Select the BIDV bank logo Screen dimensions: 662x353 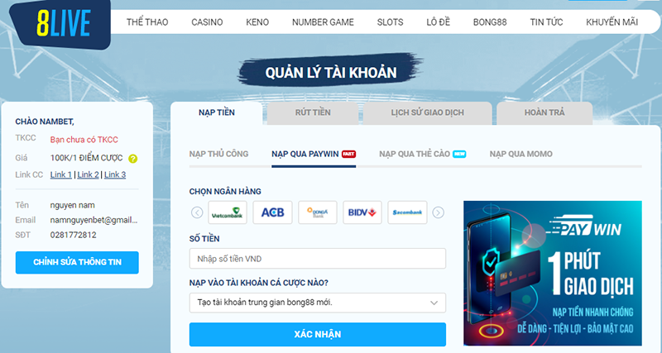point(362,212)
